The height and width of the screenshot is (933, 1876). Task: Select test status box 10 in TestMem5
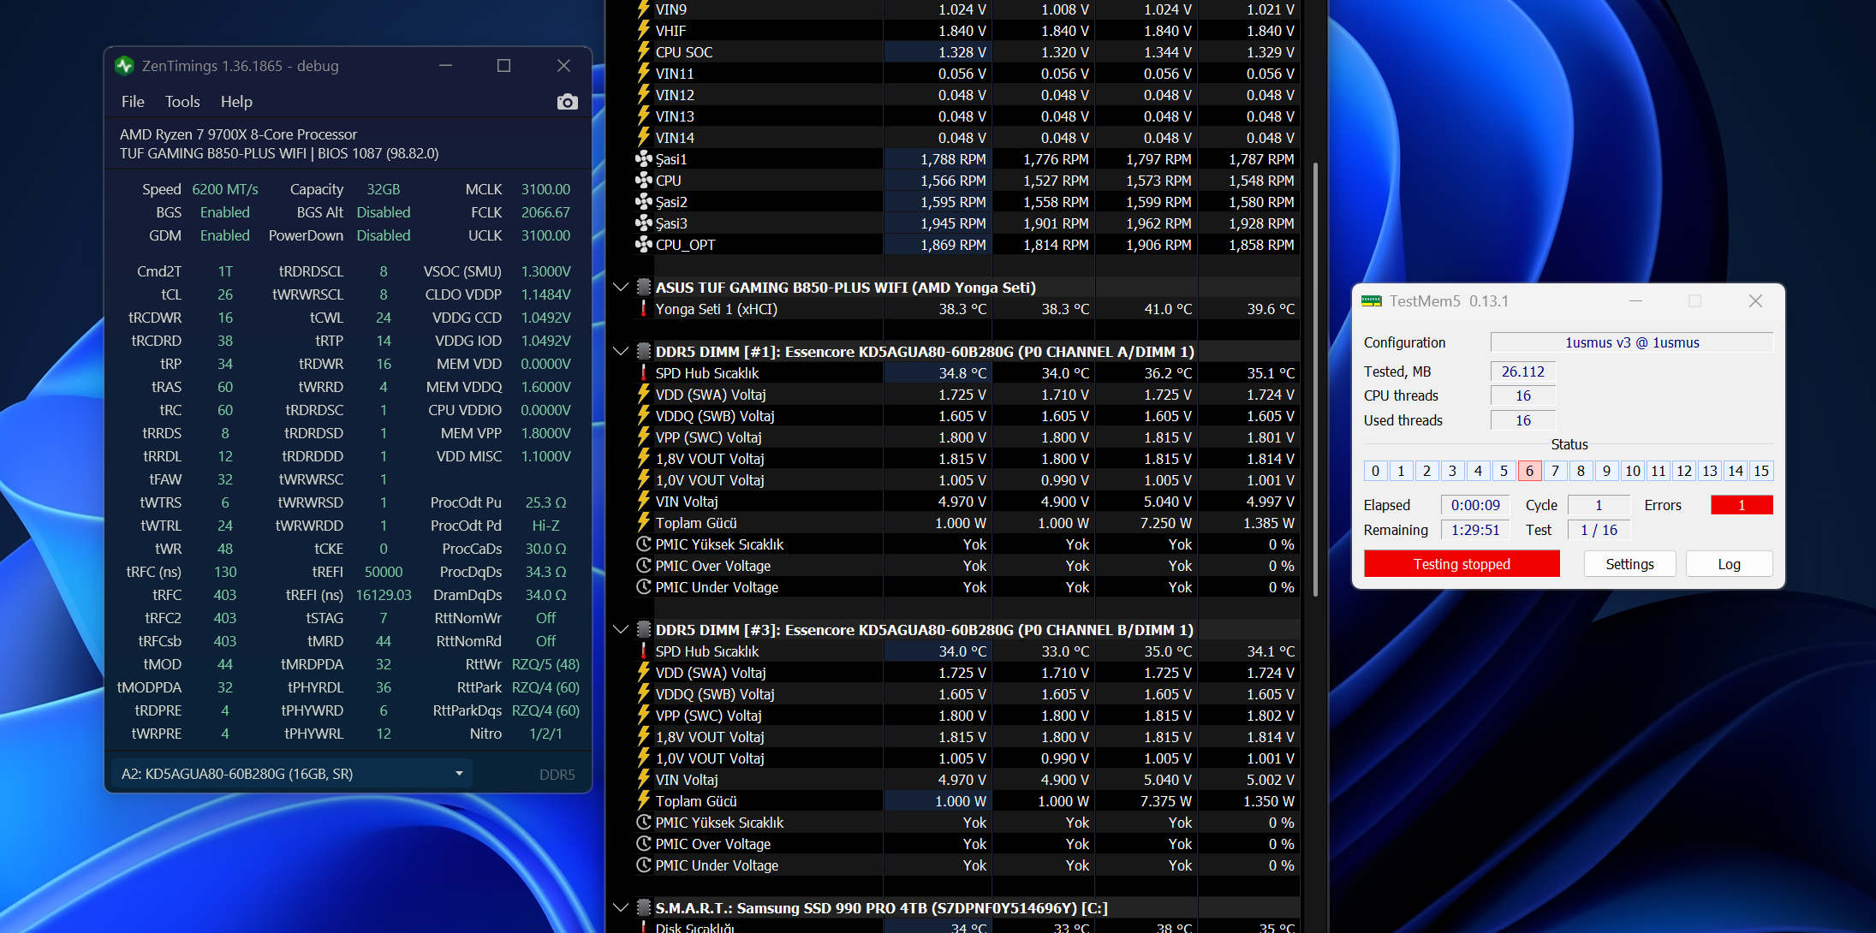click(x=1632, y=471)
